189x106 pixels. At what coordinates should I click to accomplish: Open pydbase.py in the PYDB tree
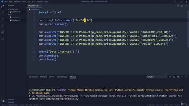point(17,20)
